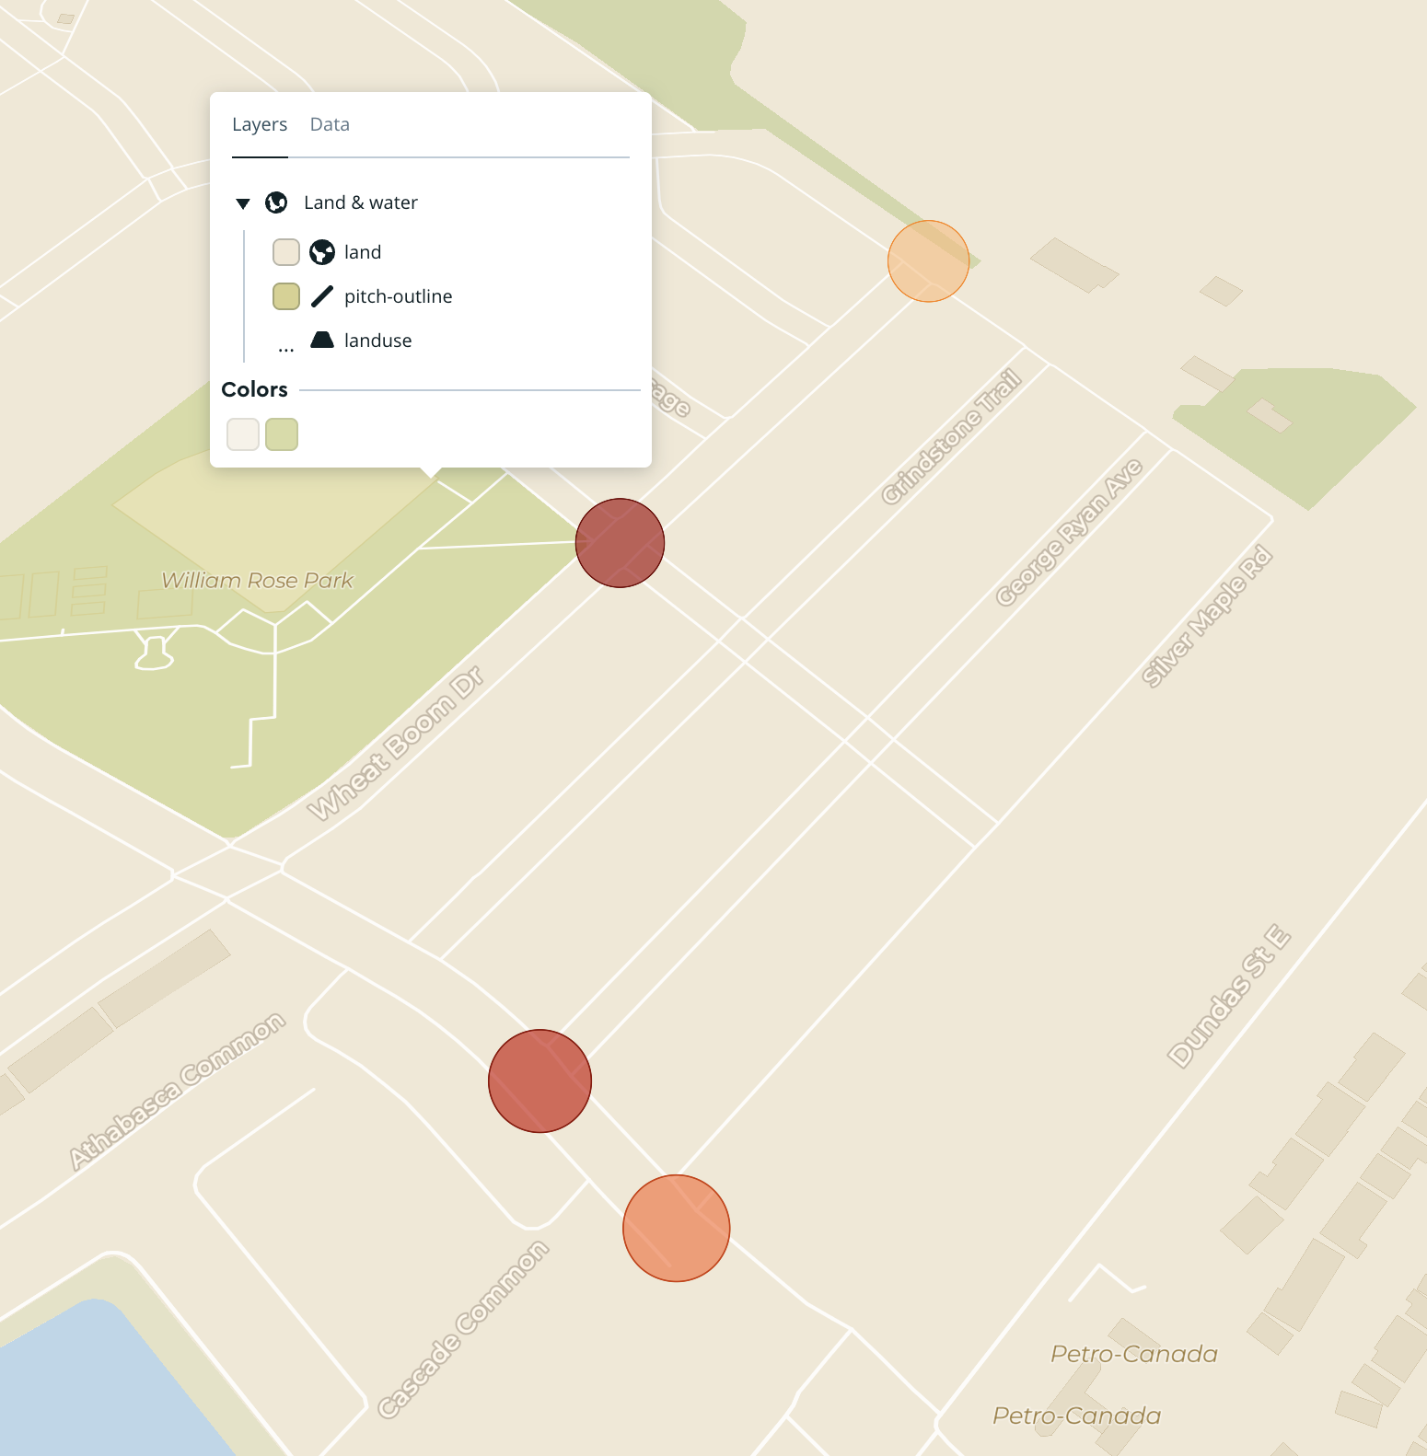Switch to the Layers tab

click(x=260, y=124)
